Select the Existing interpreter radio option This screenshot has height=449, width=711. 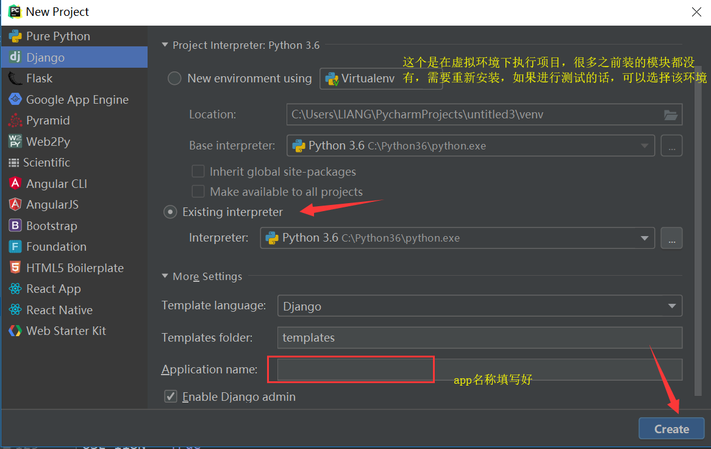tap(170, 212)
